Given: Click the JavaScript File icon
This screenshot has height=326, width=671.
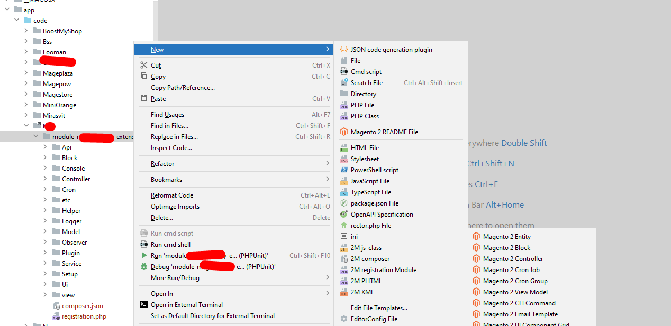Looking at the screenshot, I should click(x=344, y=181).
